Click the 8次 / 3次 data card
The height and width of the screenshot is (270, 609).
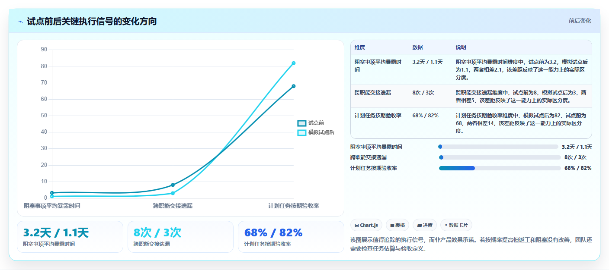[x=180, y=237]
